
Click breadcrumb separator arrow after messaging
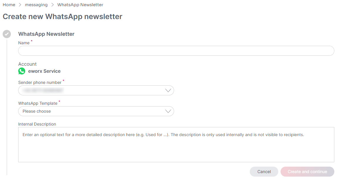click(53, 5)
